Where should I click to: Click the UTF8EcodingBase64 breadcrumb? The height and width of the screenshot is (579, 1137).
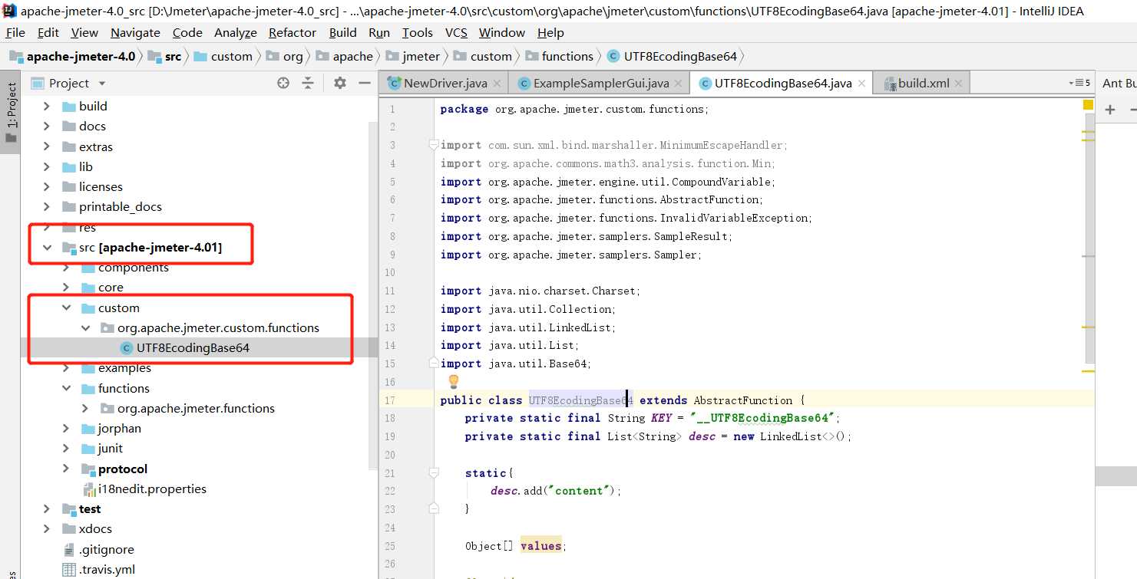[x=680, y=56]
